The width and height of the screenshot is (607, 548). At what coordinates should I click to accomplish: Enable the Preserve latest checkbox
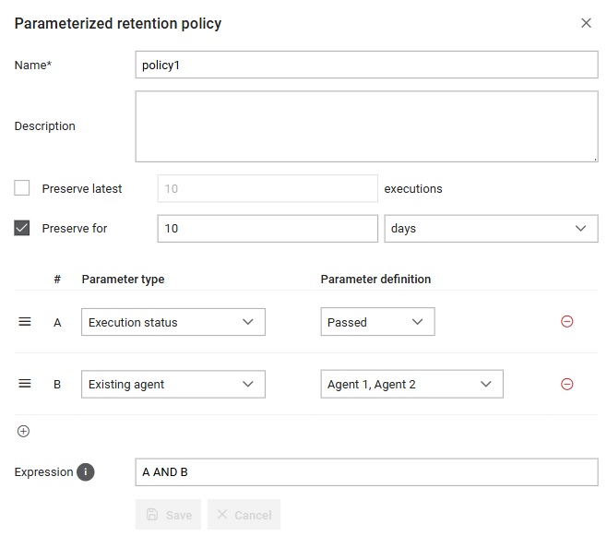click(x=22, y=188)
